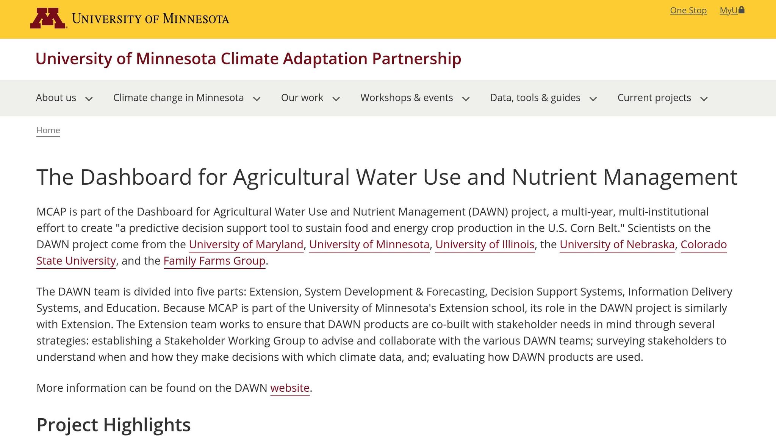This screenshot has width=776, height=436.
Task: Open the MyU link
Action: tap(729, 11)
